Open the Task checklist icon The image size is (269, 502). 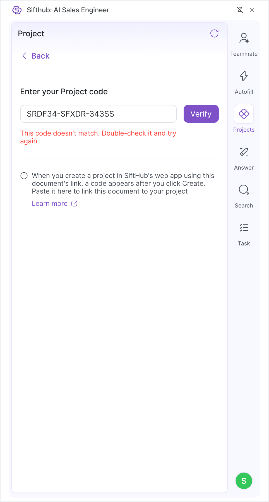pyautogui.click(x=244, y=228)
